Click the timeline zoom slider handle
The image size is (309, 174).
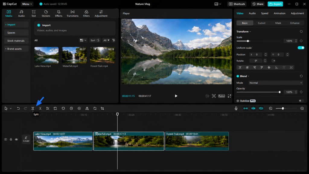(283, 108)
